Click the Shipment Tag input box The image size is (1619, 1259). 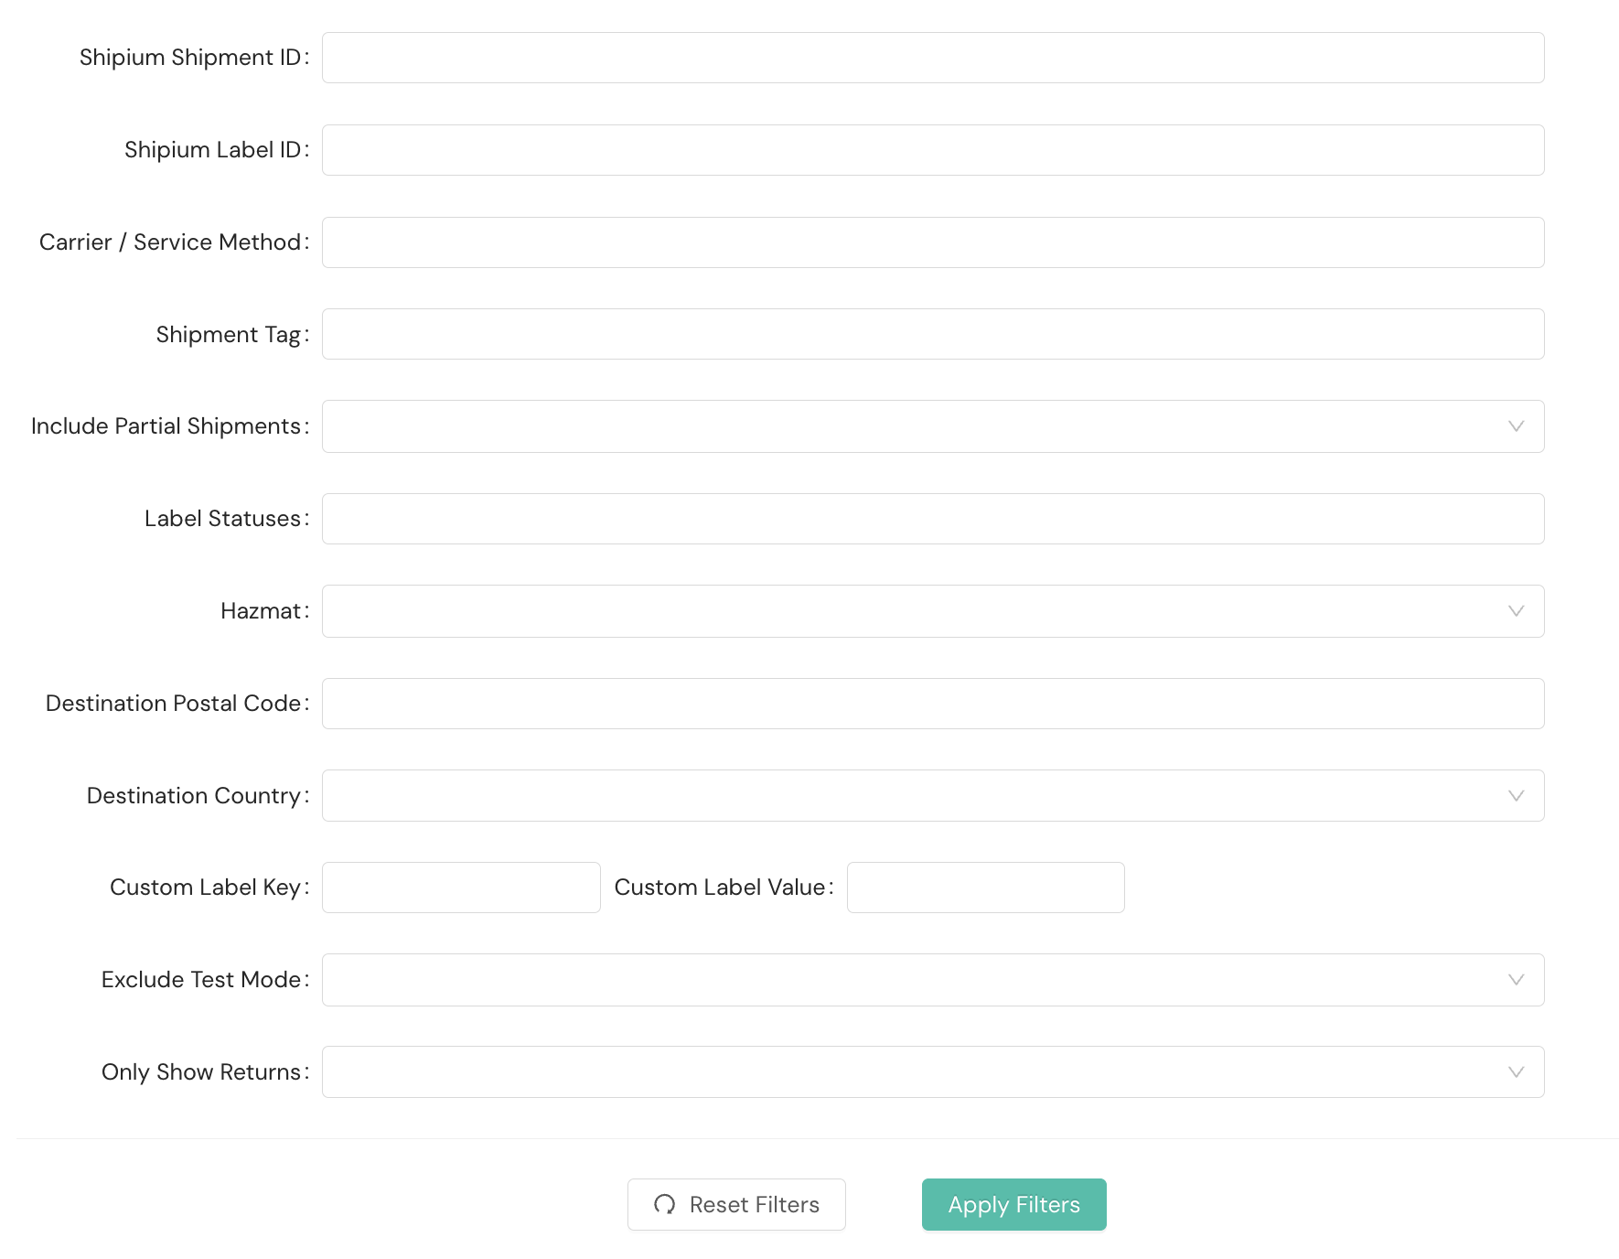933,334
